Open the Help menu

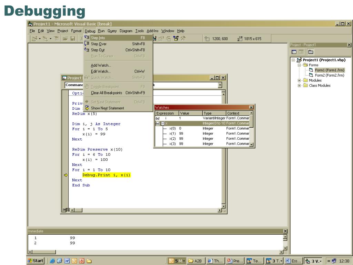(x=181, y=31)
